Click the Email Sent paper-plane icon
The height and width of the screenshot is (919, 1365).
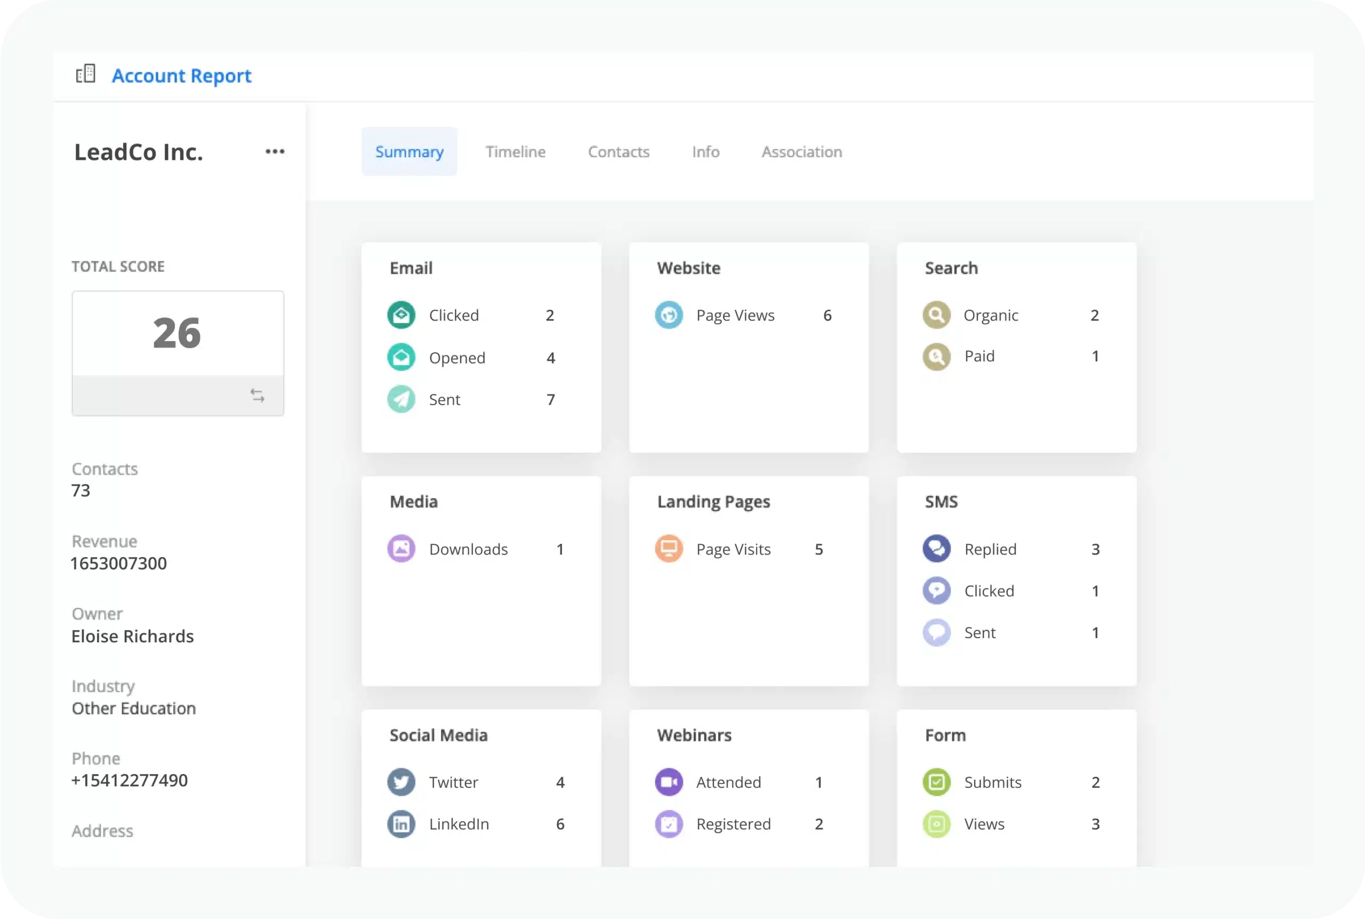[x=401, y=400]
